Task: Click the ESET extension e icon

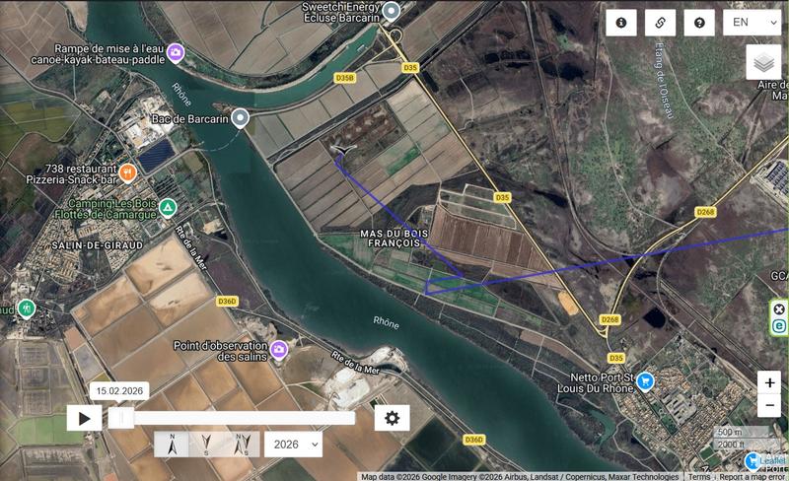Action: point(779,326)
